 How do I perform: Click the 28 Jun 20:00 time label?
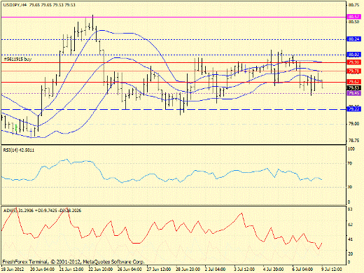188,269
